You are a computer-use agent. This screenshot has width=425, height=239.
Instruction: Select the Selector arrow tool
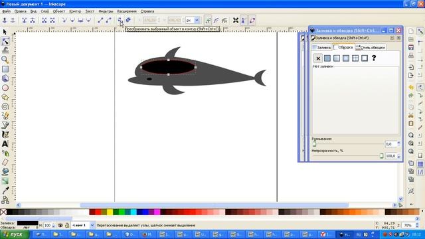5,32
